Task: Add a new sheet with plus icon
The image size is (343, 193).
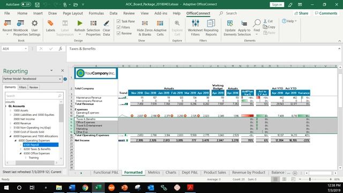Action: [x=295, y=173]
